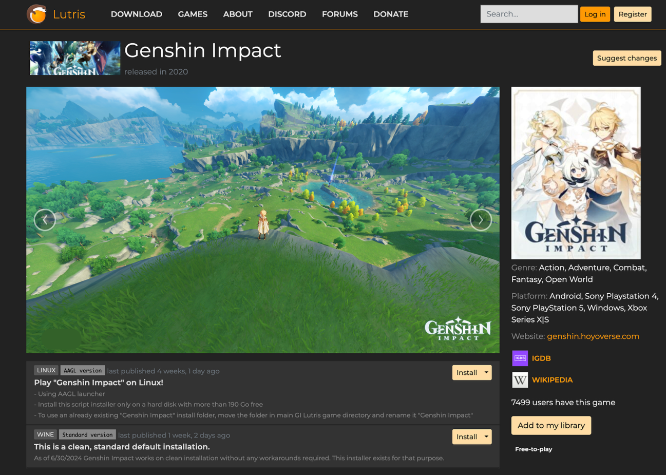Open the FORUMS page
Viewport: 666px width, 475px height.
click(x=339, y=14)
